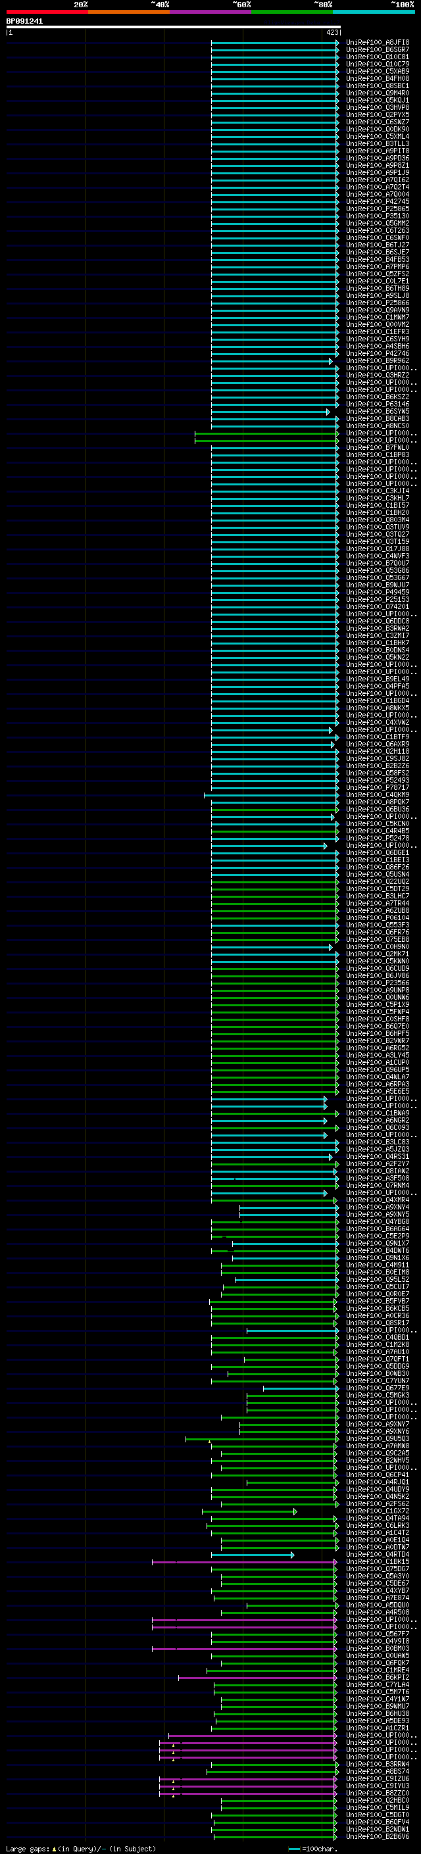Click the green alignment bar for UniRef100_A5DQU0
This screenshot has height=1854, width=421.
pos(291,1605)
